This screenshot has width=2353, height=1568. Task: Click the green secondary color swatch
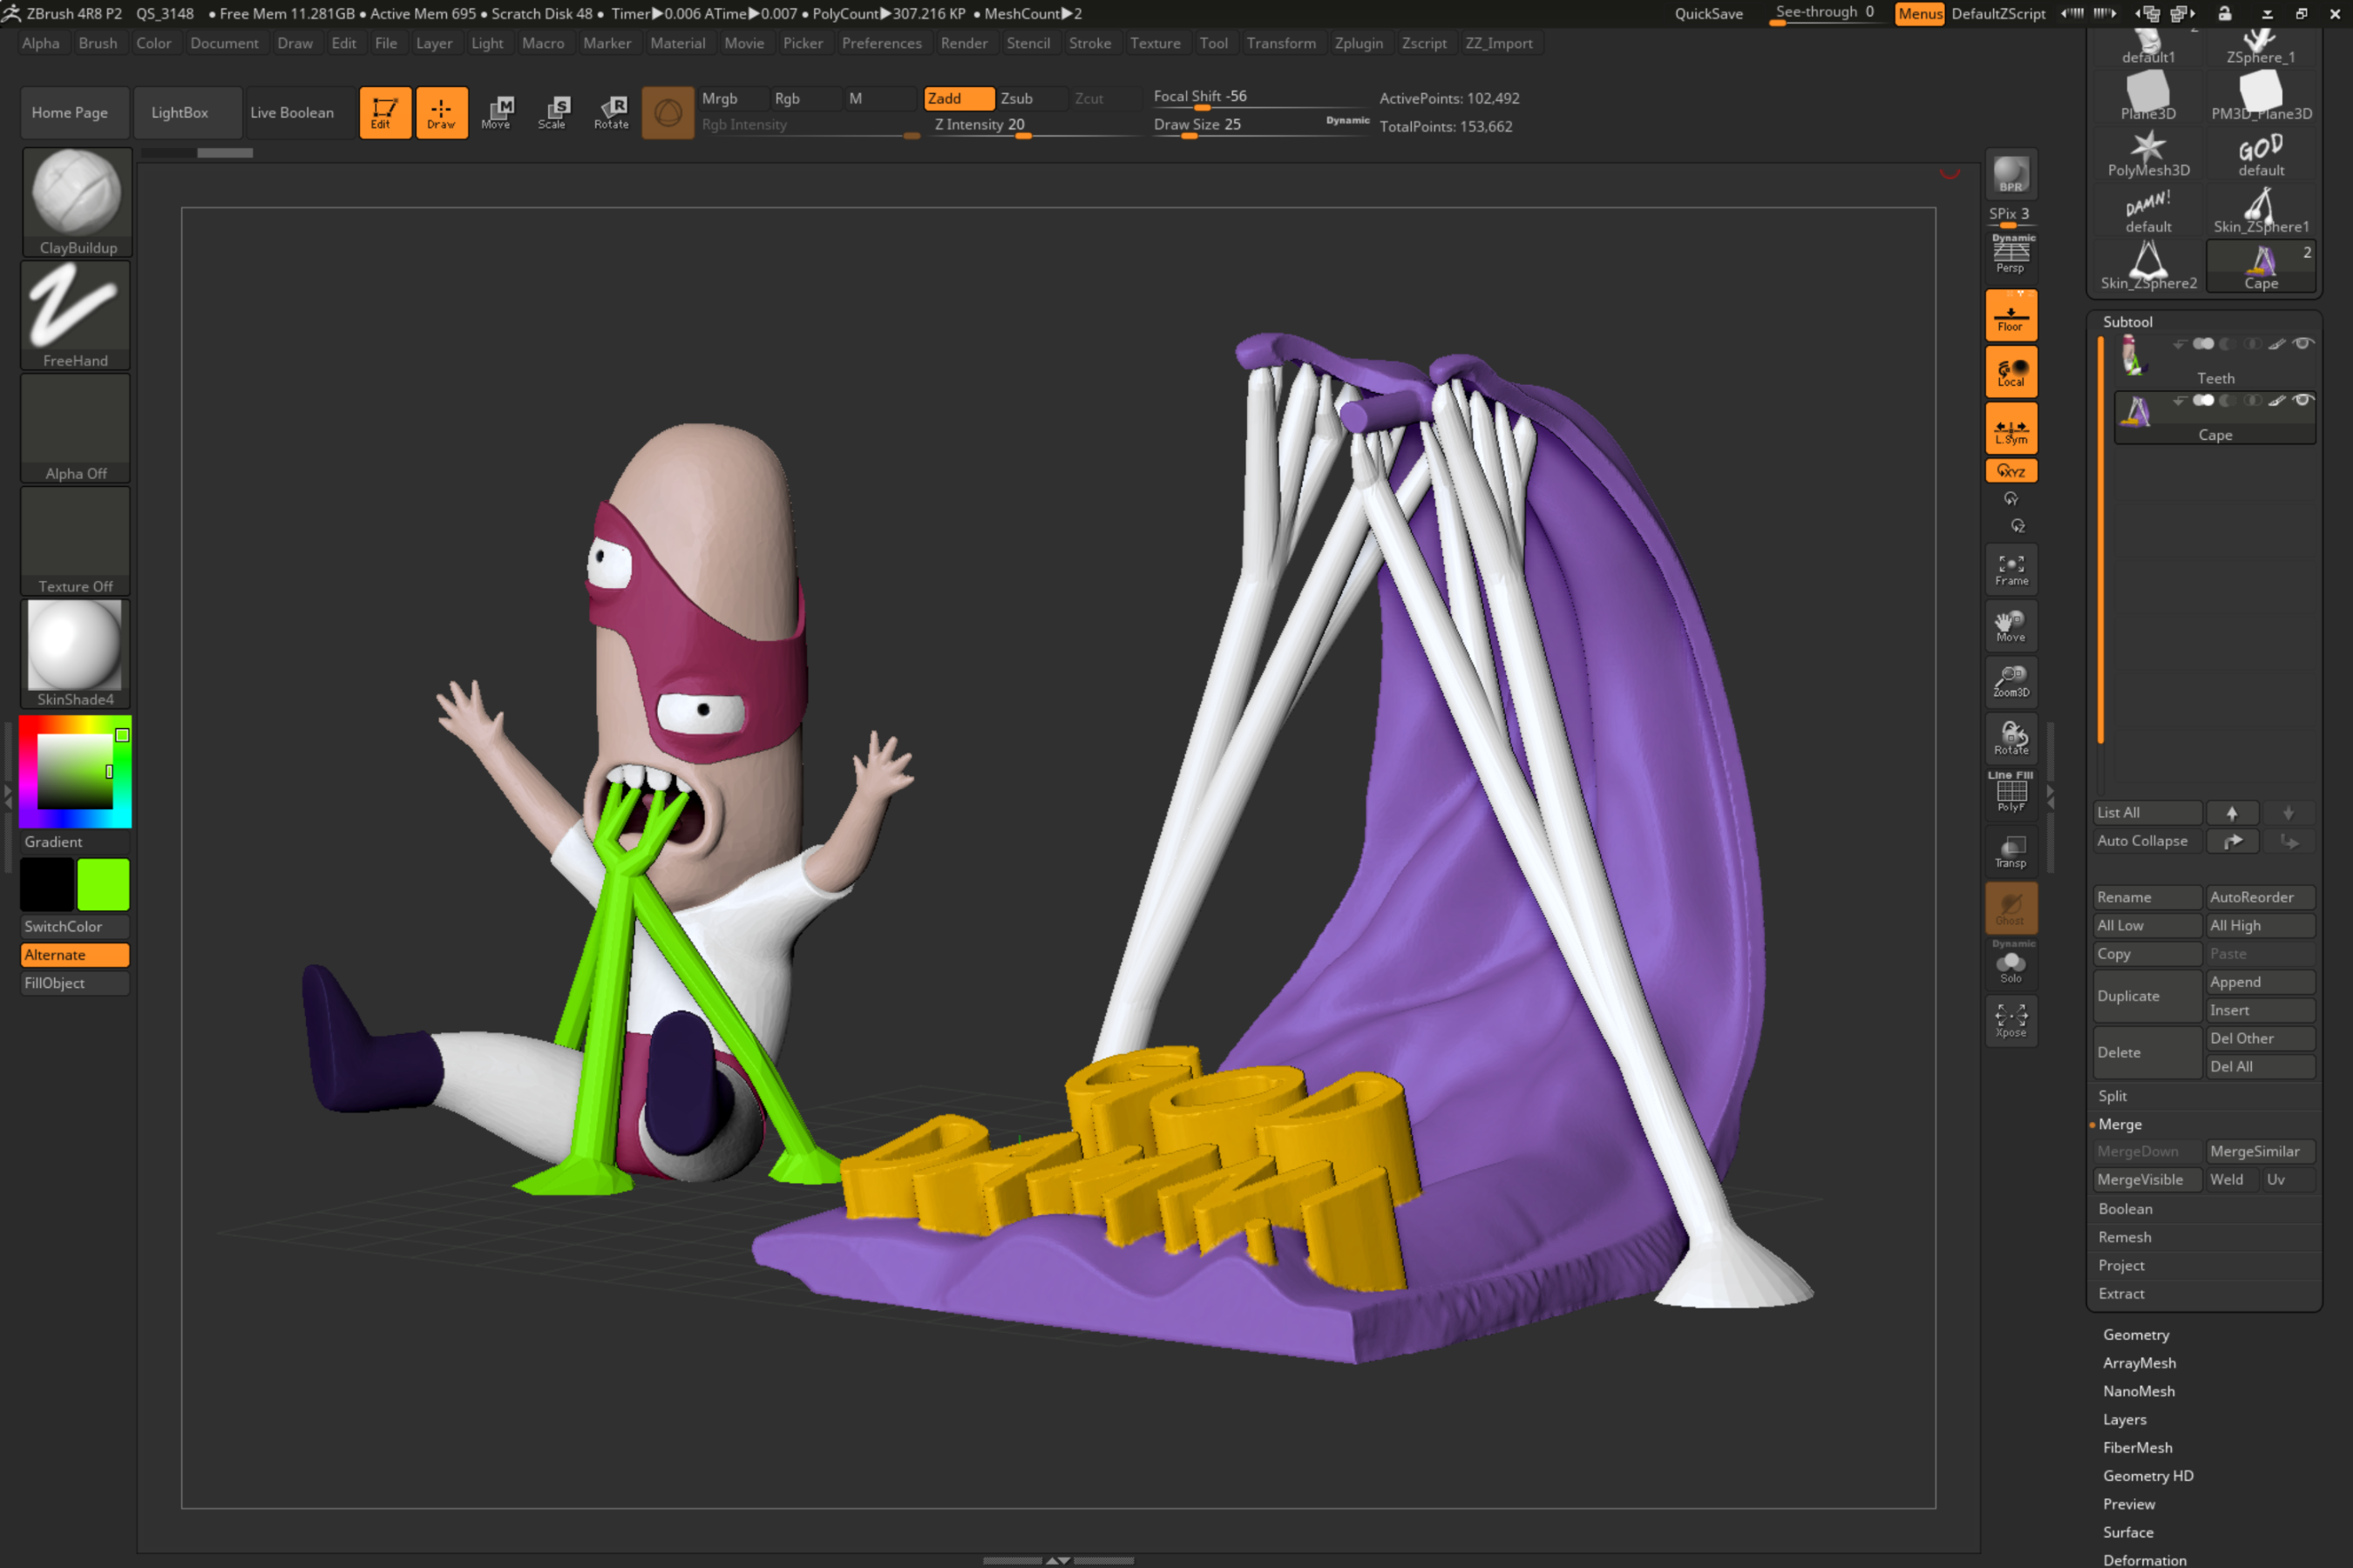point(103,884)
